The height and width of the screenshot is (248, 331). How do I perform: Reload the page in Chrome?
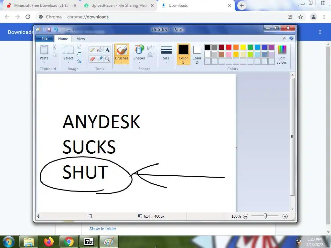tap(28, 17)
